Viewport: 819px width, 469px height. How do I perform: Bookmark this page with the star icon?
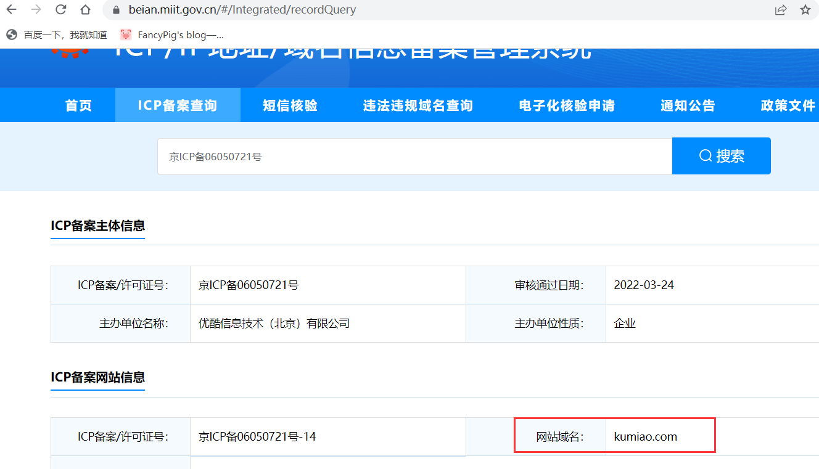pos(805,10)
